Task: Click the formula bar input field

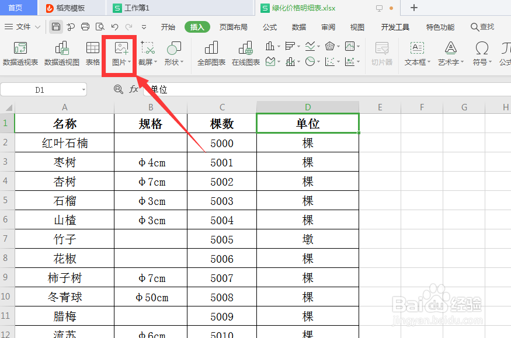Action: click(327, 89)
